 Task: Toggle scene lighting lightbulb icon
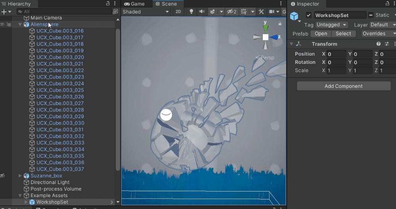191,12
